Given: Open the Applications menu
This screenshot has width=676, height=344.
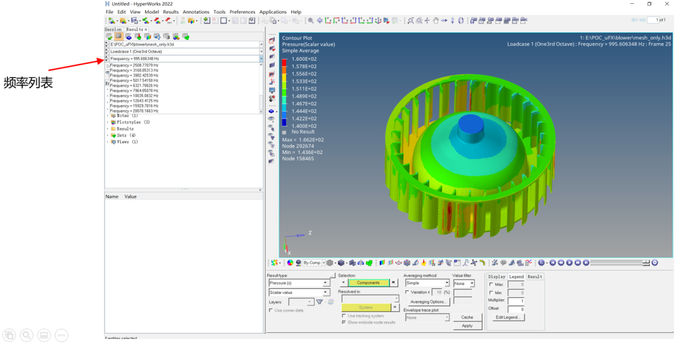Looking at the screenshot, I should (273, 12).
